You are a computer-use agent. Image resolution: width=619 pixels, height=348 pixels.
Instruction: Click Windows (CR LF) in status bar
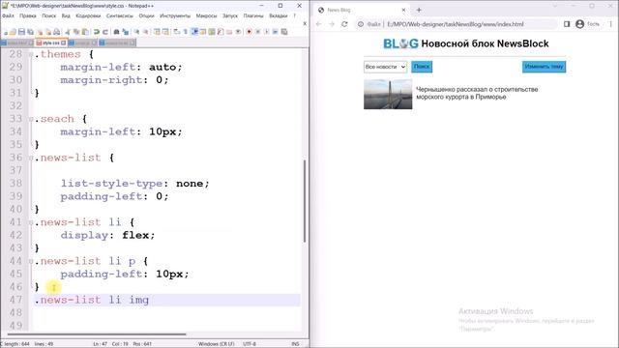point(216,344)
